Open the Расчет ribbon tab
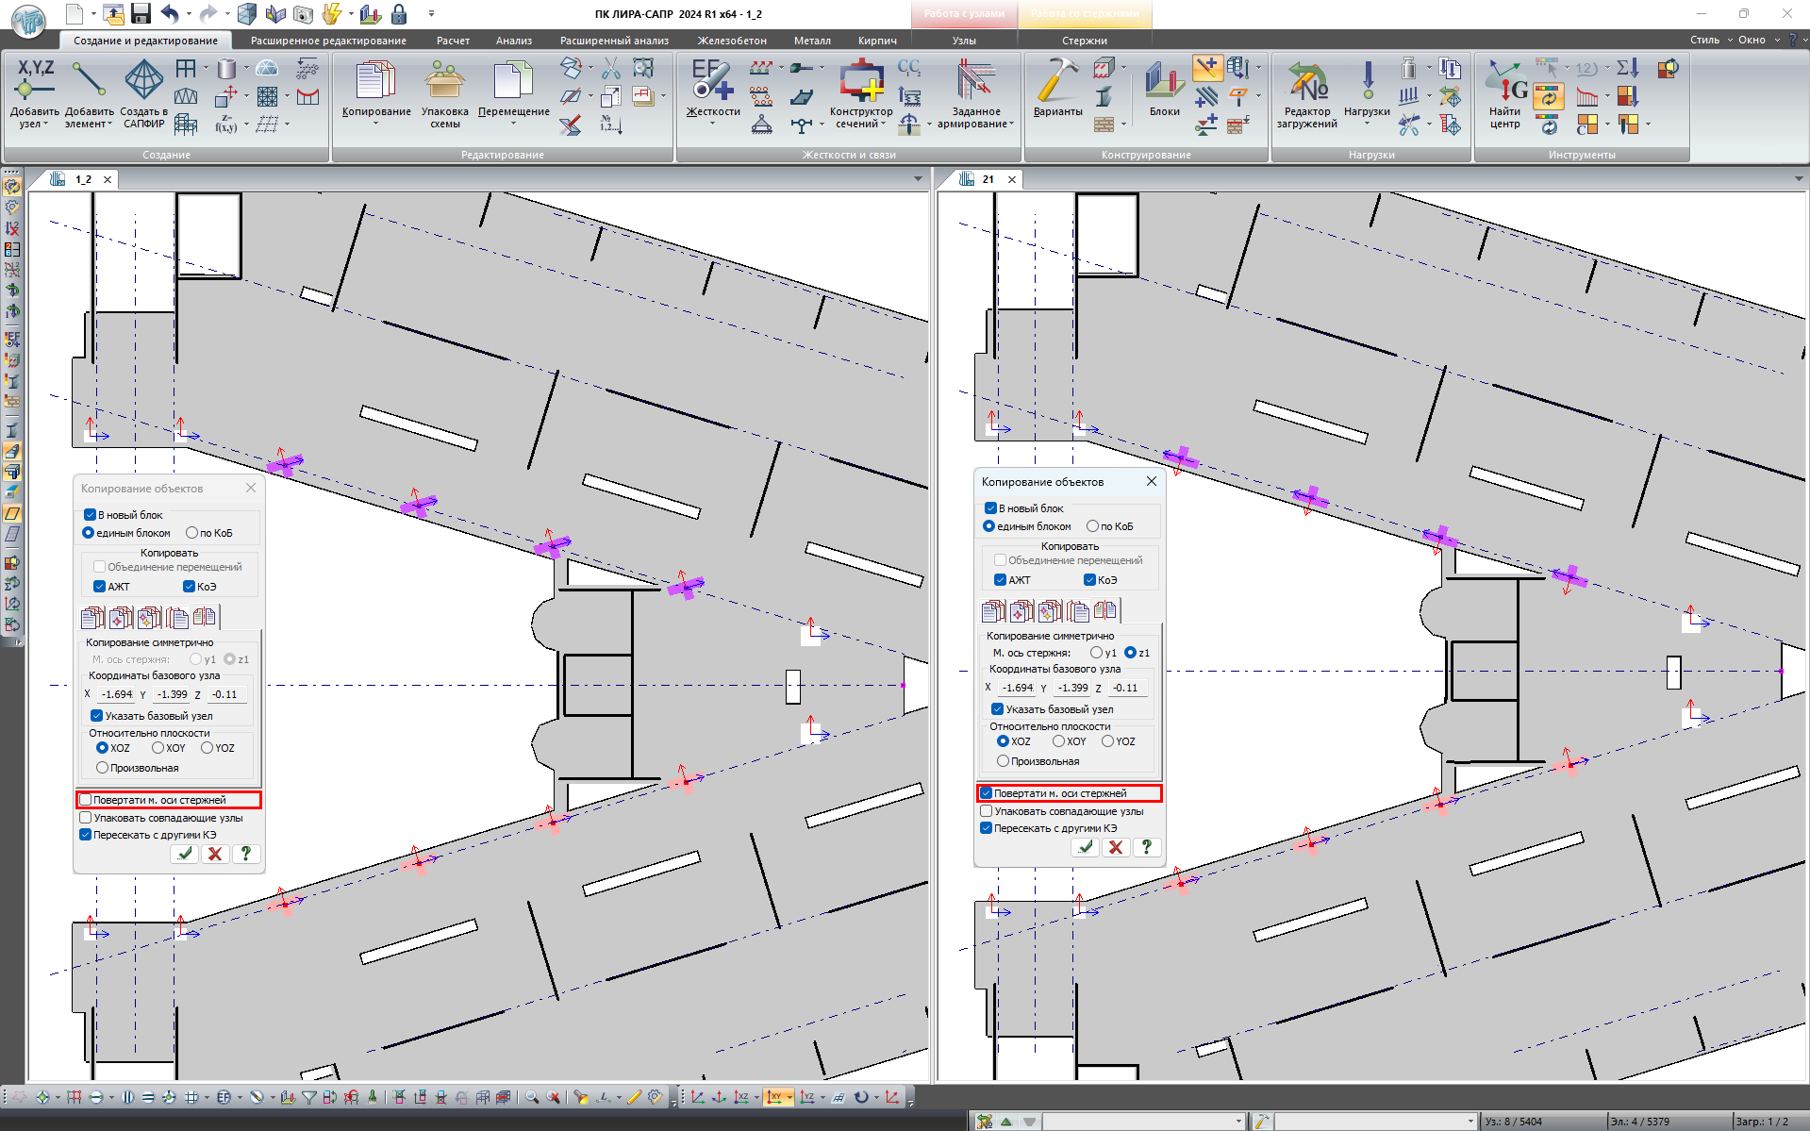 [453, 41]
